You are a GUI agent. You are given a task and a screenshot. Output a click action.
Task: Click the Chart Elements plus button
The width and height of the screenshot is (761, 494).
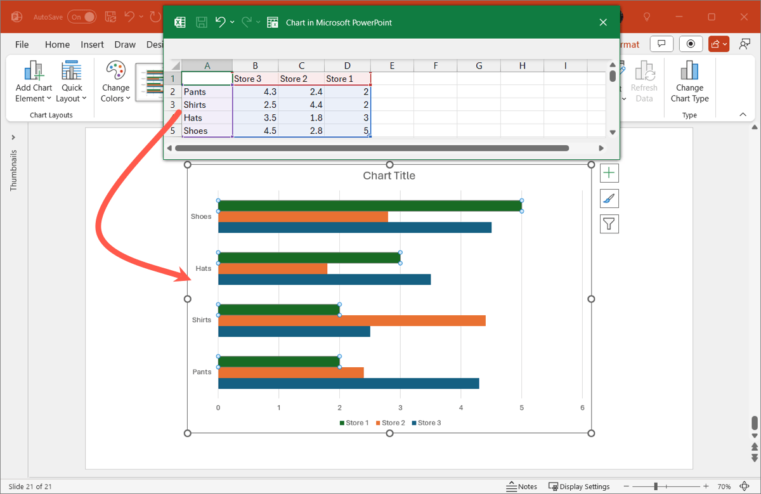click(609, 173)
